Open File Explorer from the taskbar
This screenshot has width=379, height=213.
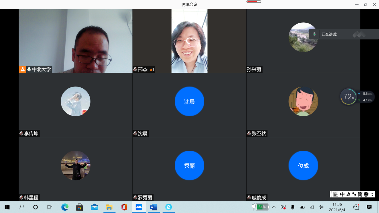click(x=109, y=207)
